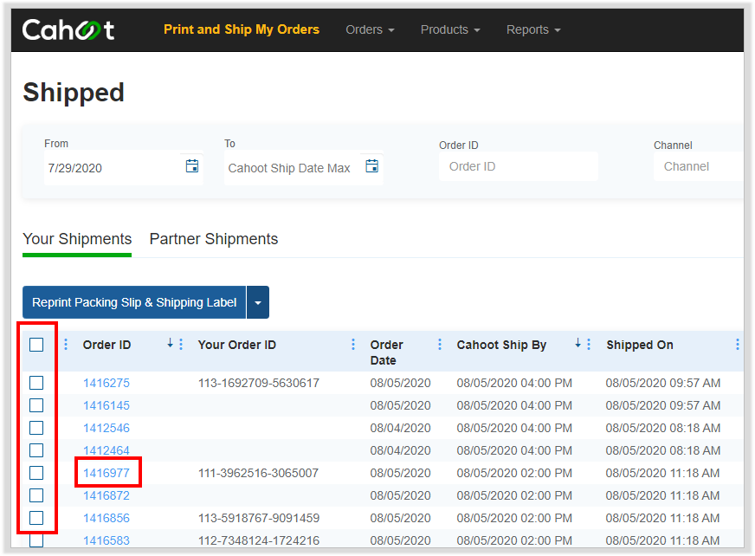Viewport: 755px width, 556px height.
Task: Click the Channel filter field
Action: coord(698,166)
